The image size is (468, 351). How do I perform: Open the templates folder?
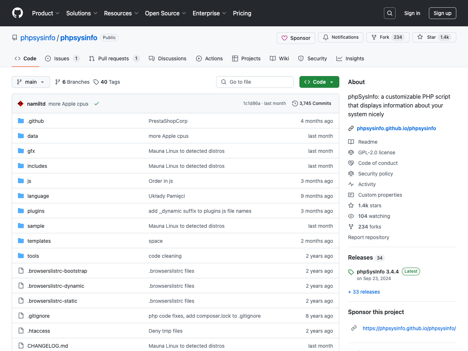(x=39, y=241)
